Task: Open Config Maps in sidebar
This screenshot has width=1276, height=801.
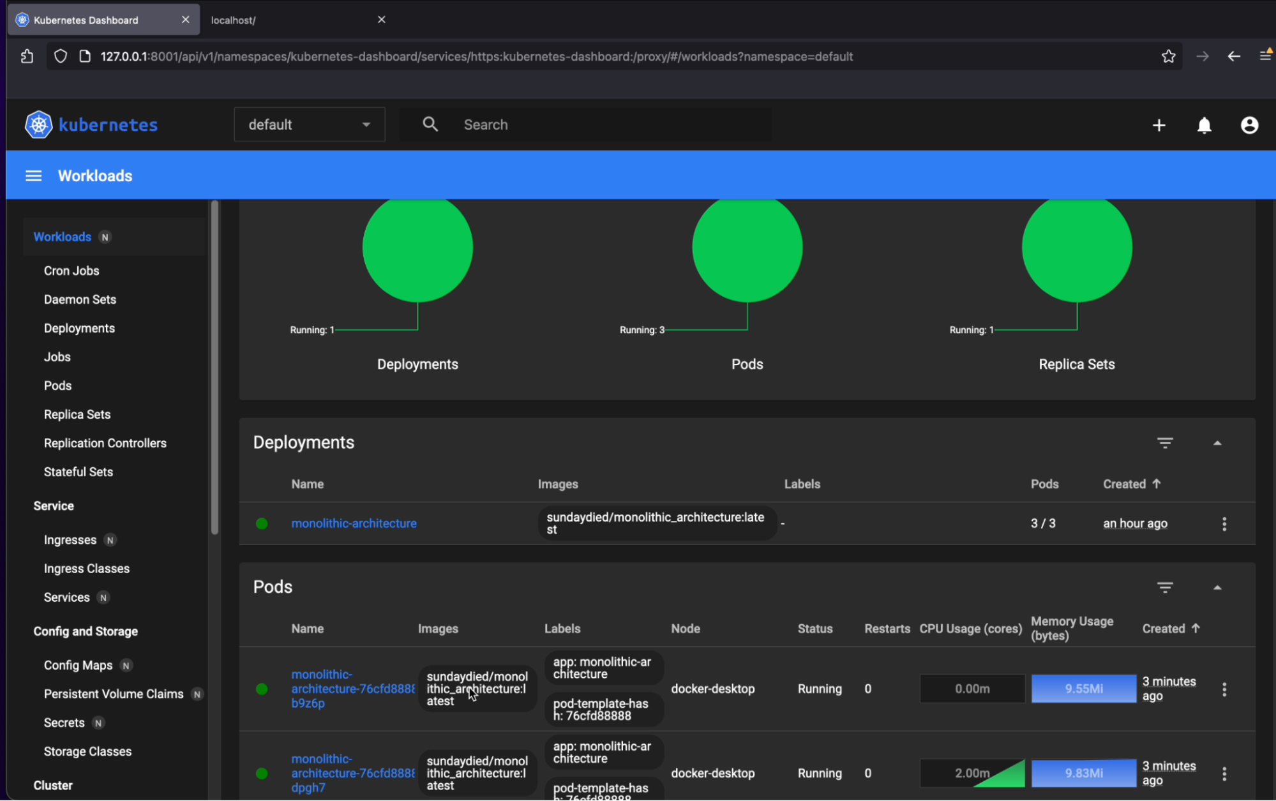Action: coord(78,665)
